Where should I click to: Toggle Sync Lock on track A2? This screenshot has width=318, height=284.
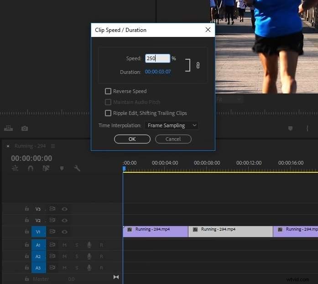point(52,256)
